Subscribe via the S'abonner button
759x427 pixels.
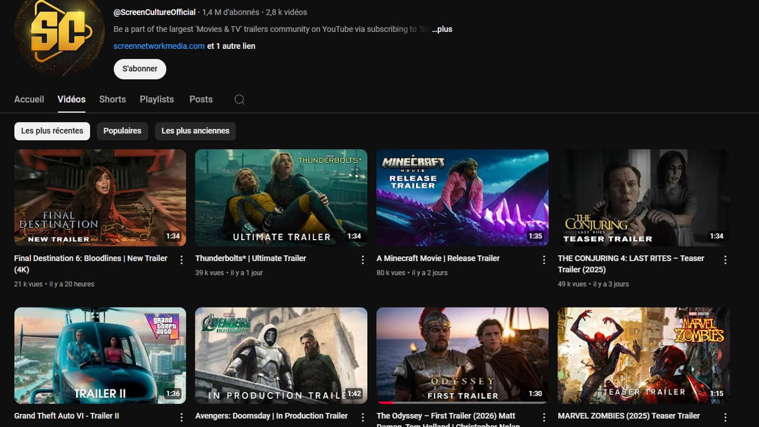(140, 68)
